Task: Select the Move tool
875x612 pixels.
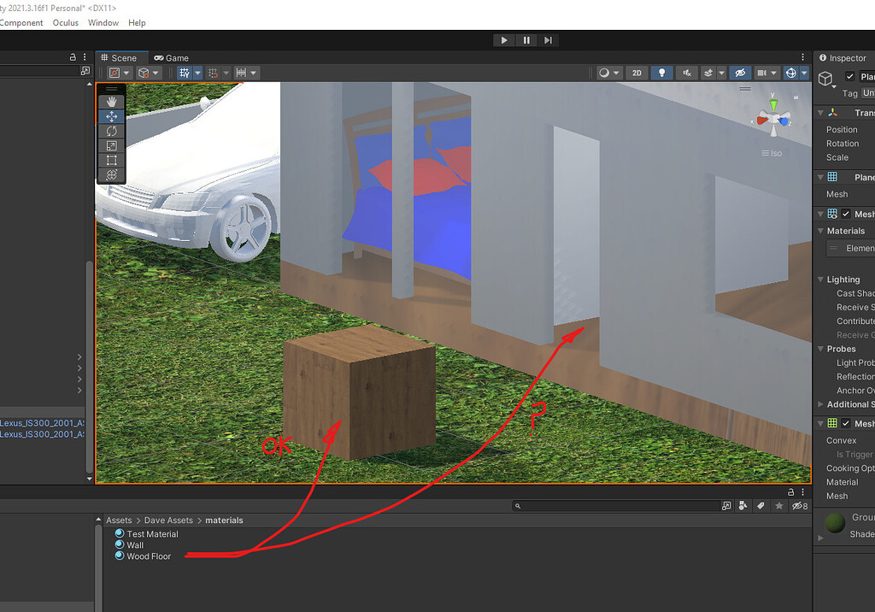Action: tap(111, 116)
